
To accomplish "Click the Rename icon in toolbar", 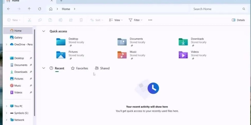I will click(61, 20).
